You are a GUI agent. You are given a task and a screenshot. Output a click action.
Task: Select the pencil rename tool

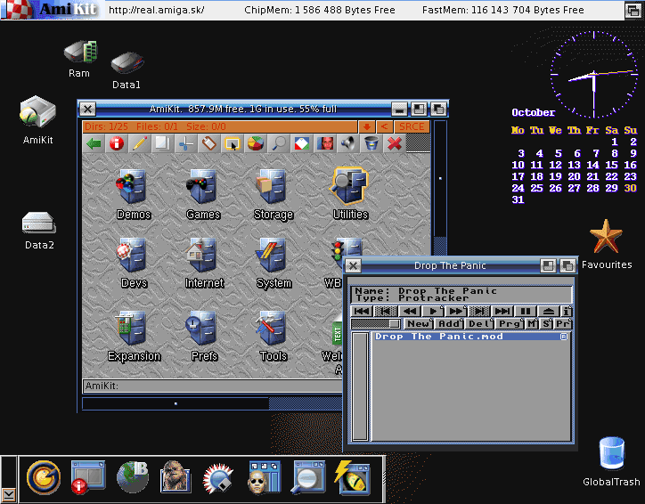coord(140,143)
